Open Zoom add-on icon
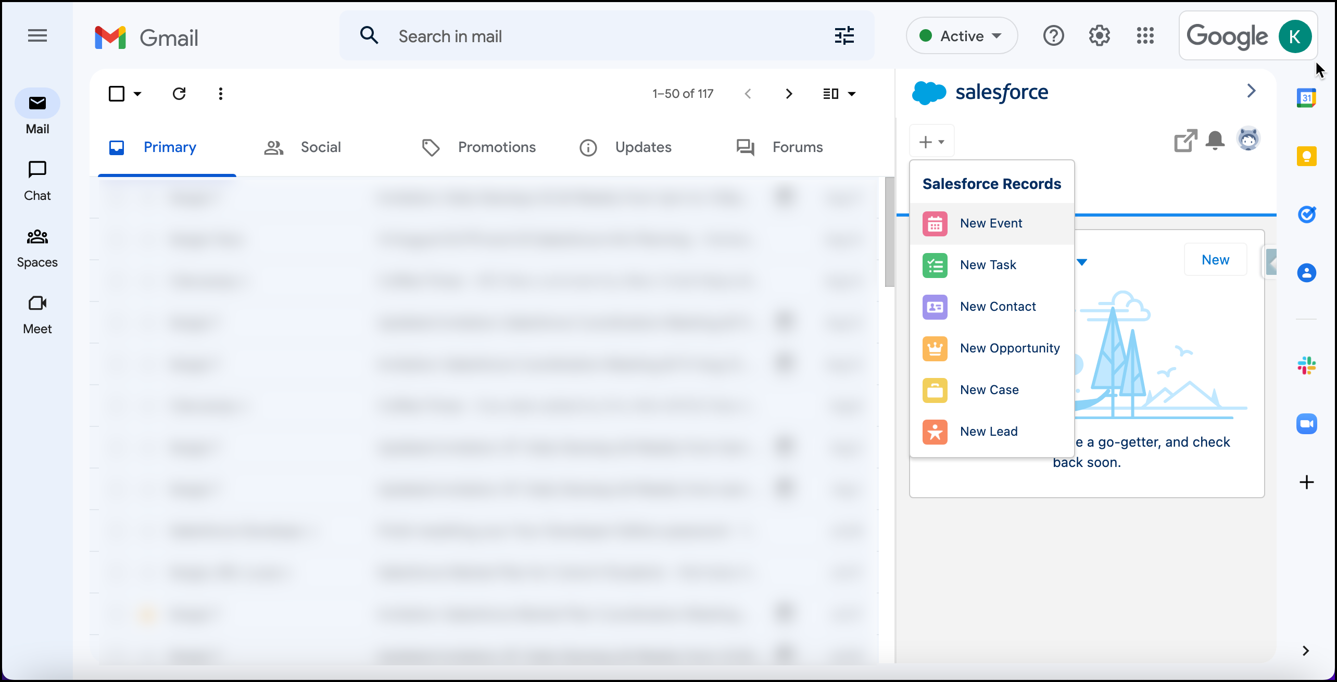The image size is (1337, 682). pyautogui.click(x=1306, y=423)
